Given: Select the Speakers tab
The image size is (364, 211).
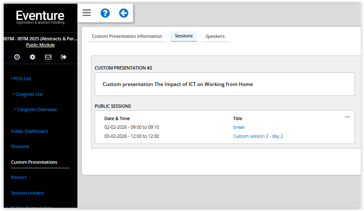Looking at the screenshot, I should pos(215,36).
